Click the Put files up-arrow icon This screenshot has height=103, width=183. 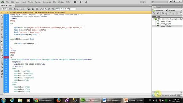pyautogui.click(x=166, y=13)
